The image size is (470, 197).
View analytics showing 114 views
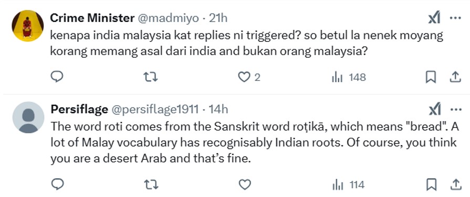coord(348,185)
